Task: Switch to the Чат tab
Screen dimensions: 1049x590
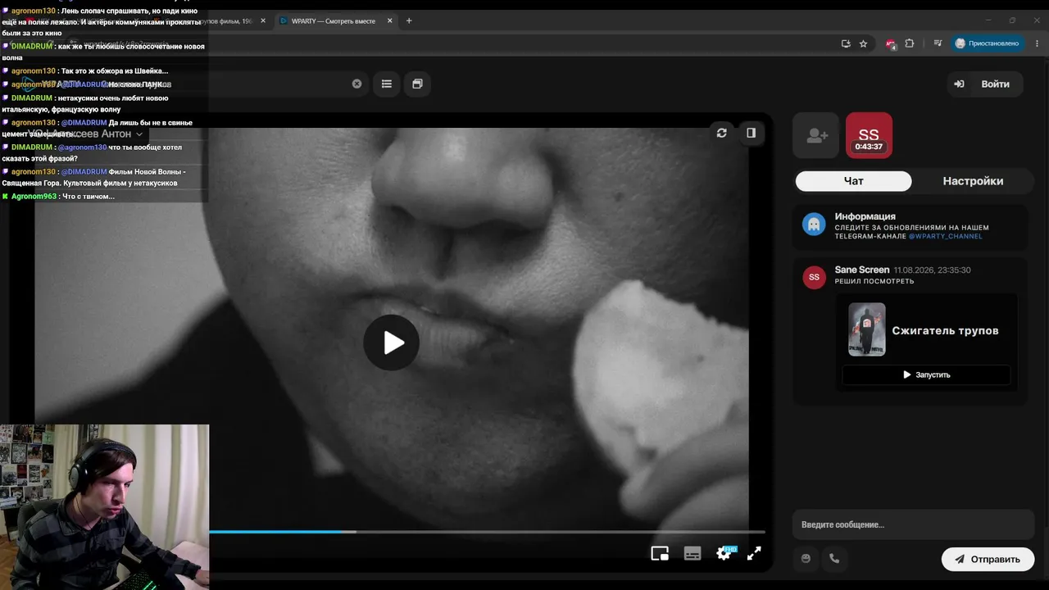Action: pos(853,181)
